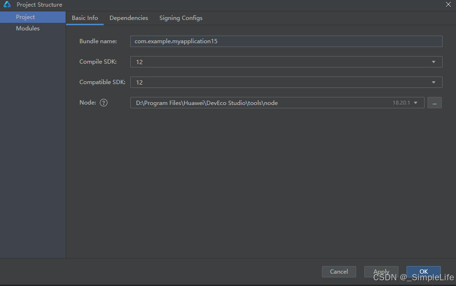
Task: Click the DevEco Studio logo icon
Action: pos(7,4)
